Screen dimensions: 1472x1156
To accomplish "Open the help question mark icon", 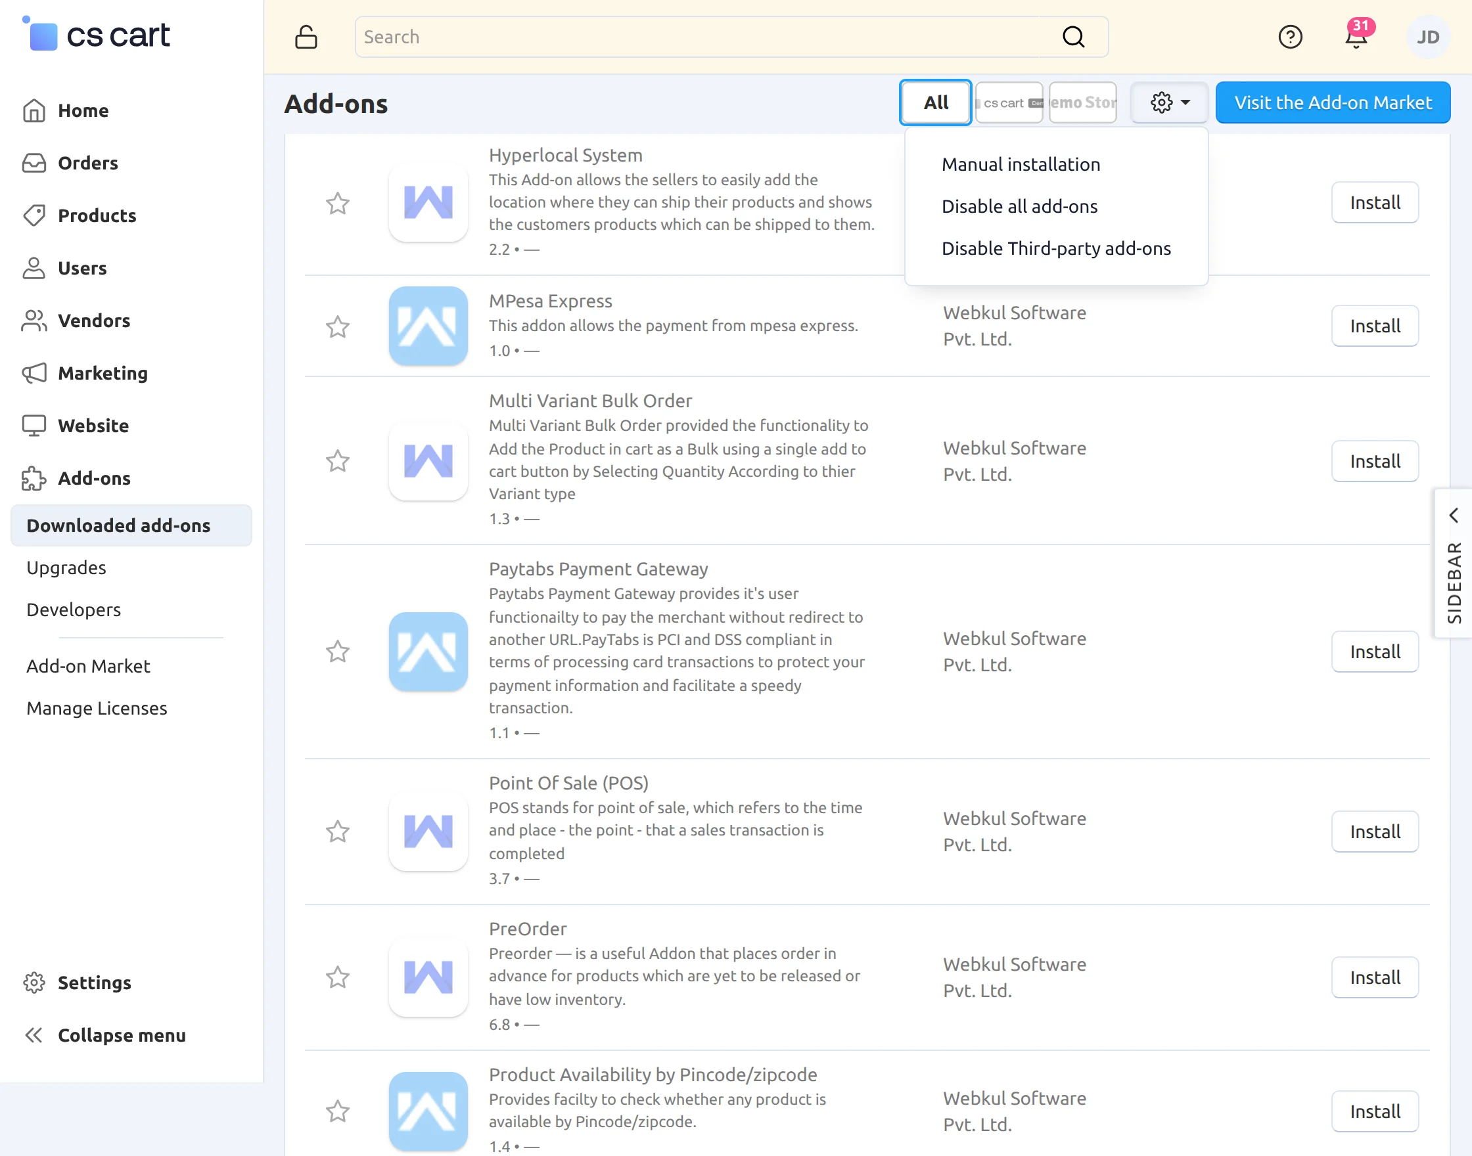I will 1290,37.
